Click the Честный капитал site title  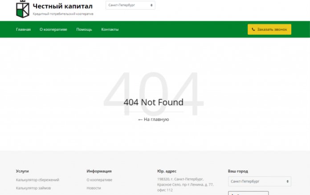tap(63, 6)
